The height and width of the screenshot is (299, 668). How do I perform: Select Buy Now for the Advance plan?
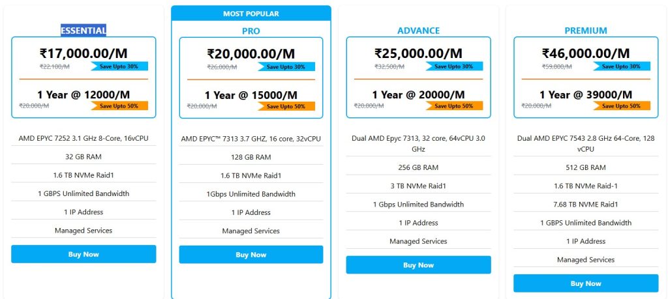coord(418,265)
